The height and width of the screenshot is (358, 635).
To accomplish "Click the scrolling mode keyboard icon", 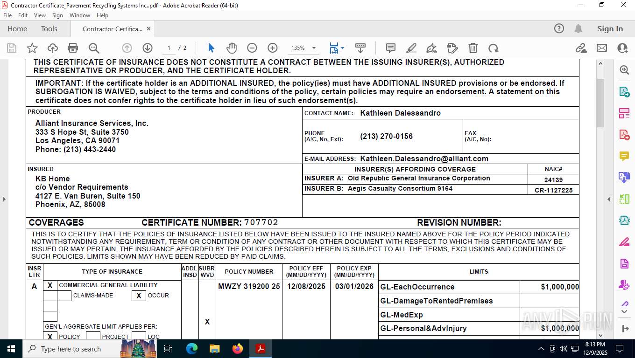I will pos(360,48).
